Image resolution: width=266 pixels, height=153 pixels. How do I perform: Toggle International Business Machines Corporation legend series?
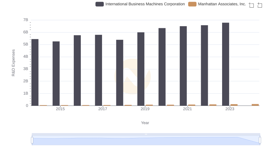click(140, 4)
